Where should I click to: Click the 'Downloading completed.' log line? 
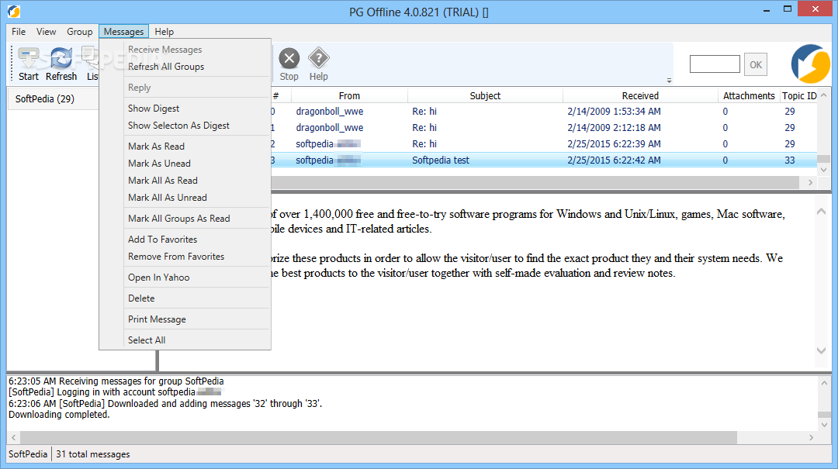[59, 415]
